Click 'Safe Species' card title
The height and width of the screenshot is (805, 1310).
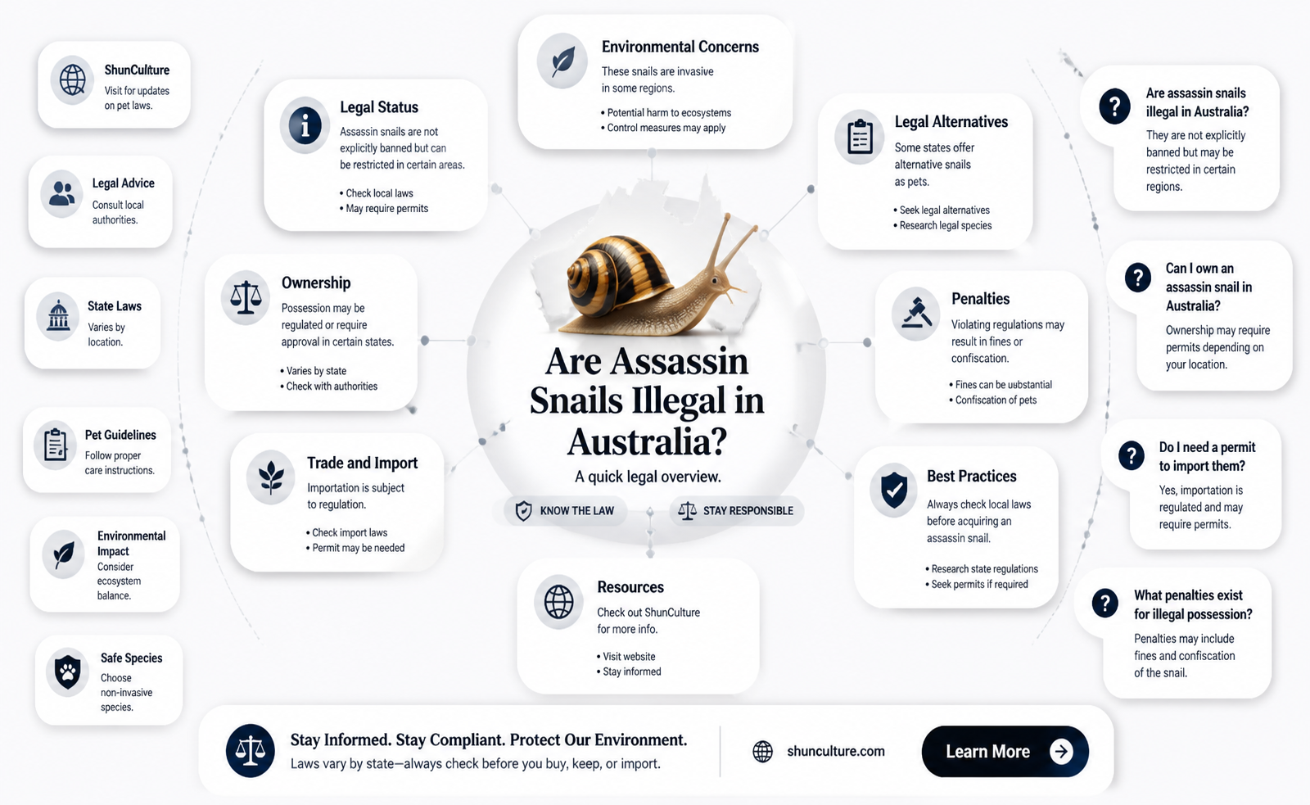pyautogui.click(x=132, y=658)
